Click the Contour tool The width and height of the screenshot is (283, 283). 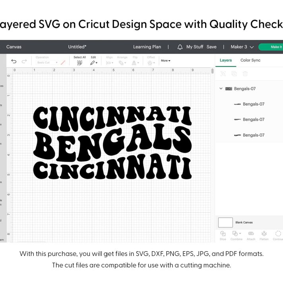278,235
